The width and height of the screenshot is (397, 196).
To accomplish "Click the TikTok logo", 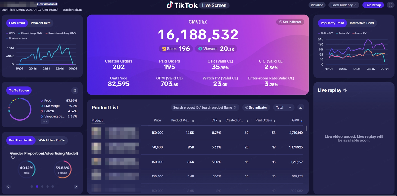I will [182, 5].
